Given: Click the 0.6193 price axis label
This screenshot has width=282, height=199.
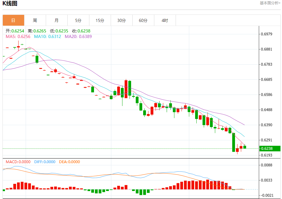Looking at the screenshot, I should [x=267, y=155].
